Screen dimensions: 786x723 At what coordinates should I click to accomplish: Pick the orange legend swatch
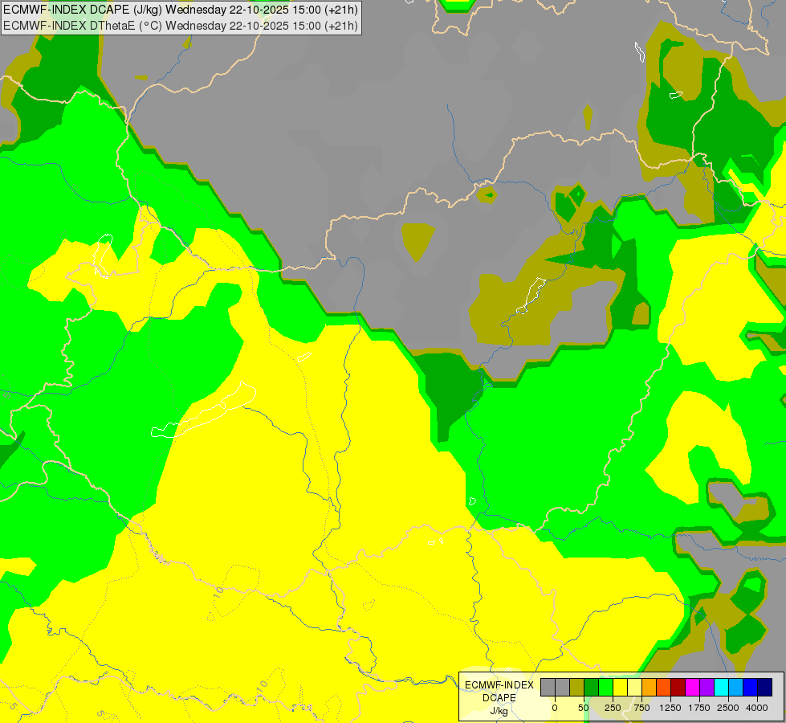[x=650, y=687]
